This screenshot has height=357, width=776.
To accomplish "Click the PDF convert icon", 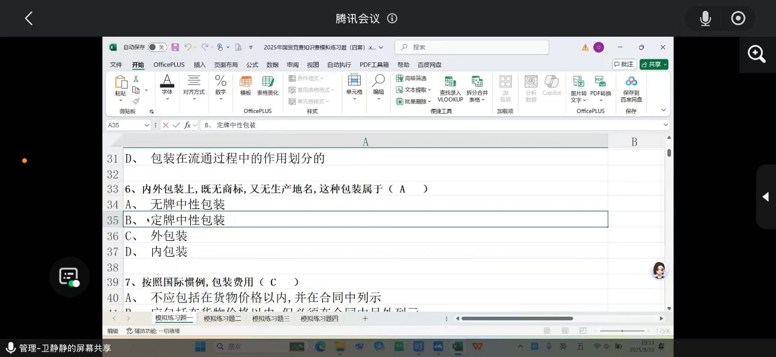I will click(x=600, y=82).
